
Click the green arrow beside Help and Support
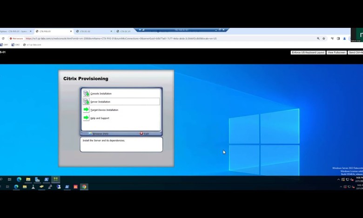(86, 118)
